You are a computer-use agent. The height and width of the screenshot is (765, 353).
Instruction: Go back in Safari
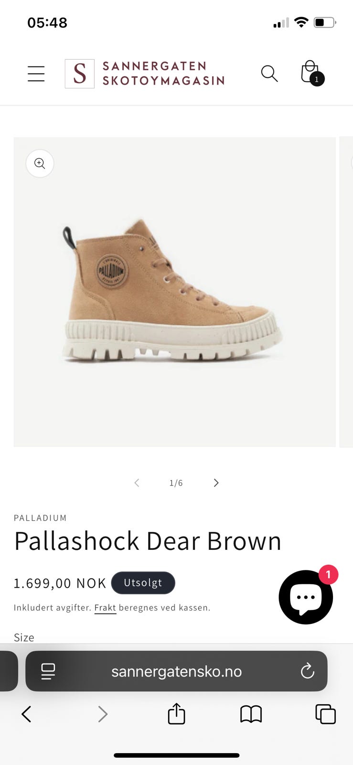(x=26, y=714)
